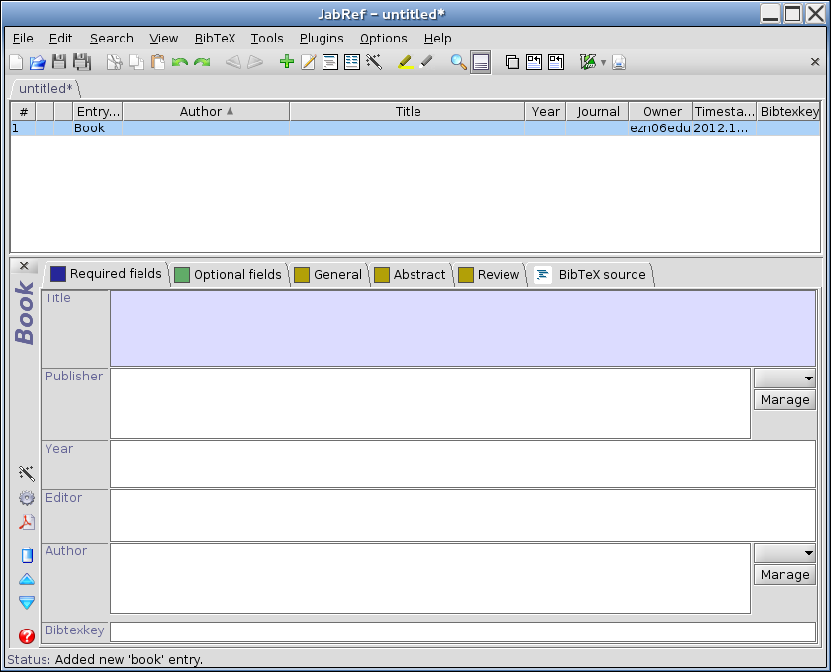Click the Open database folder icon
The image size is (831, 672).
[38, 62]
